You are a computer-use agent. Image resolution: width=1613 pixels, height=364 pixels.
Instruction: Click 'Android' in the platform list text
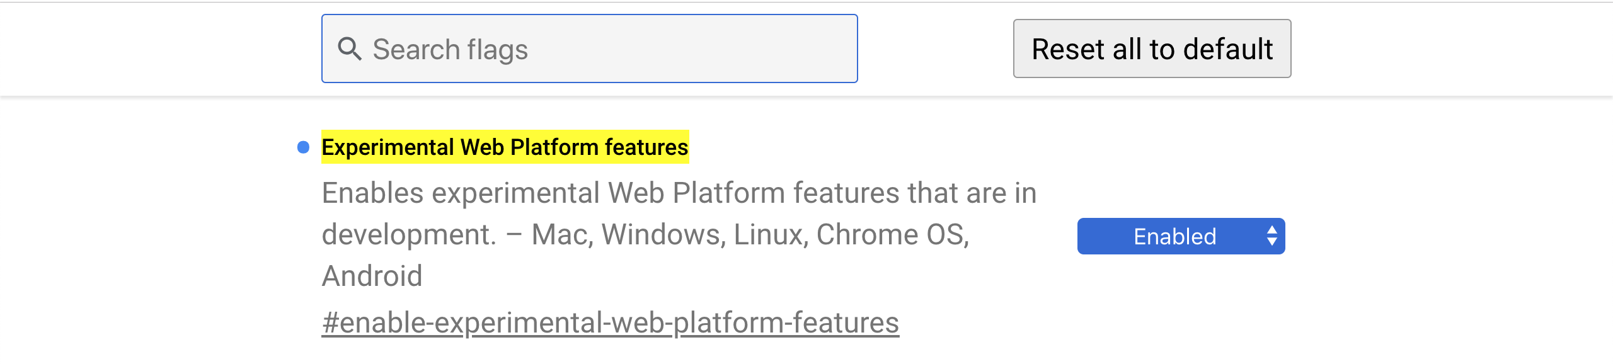tap(372, 276)
